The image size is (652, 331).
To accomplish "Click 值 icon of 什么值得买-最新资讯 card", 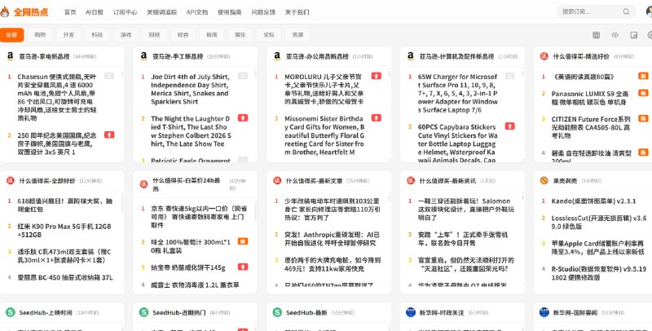I will [x=411, y=180].
